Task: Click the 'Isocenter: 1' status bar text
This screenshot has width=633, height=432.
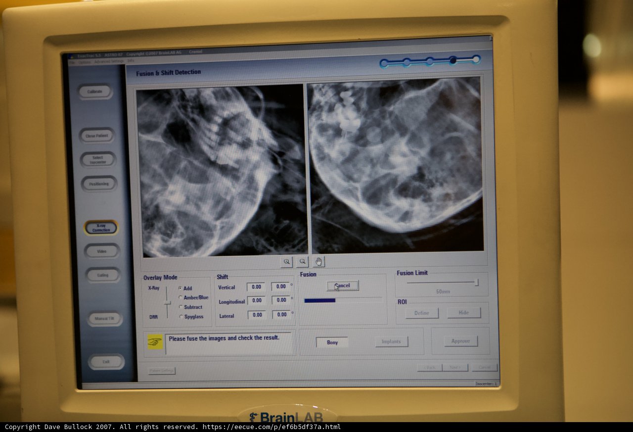Action: pos(487,384)
